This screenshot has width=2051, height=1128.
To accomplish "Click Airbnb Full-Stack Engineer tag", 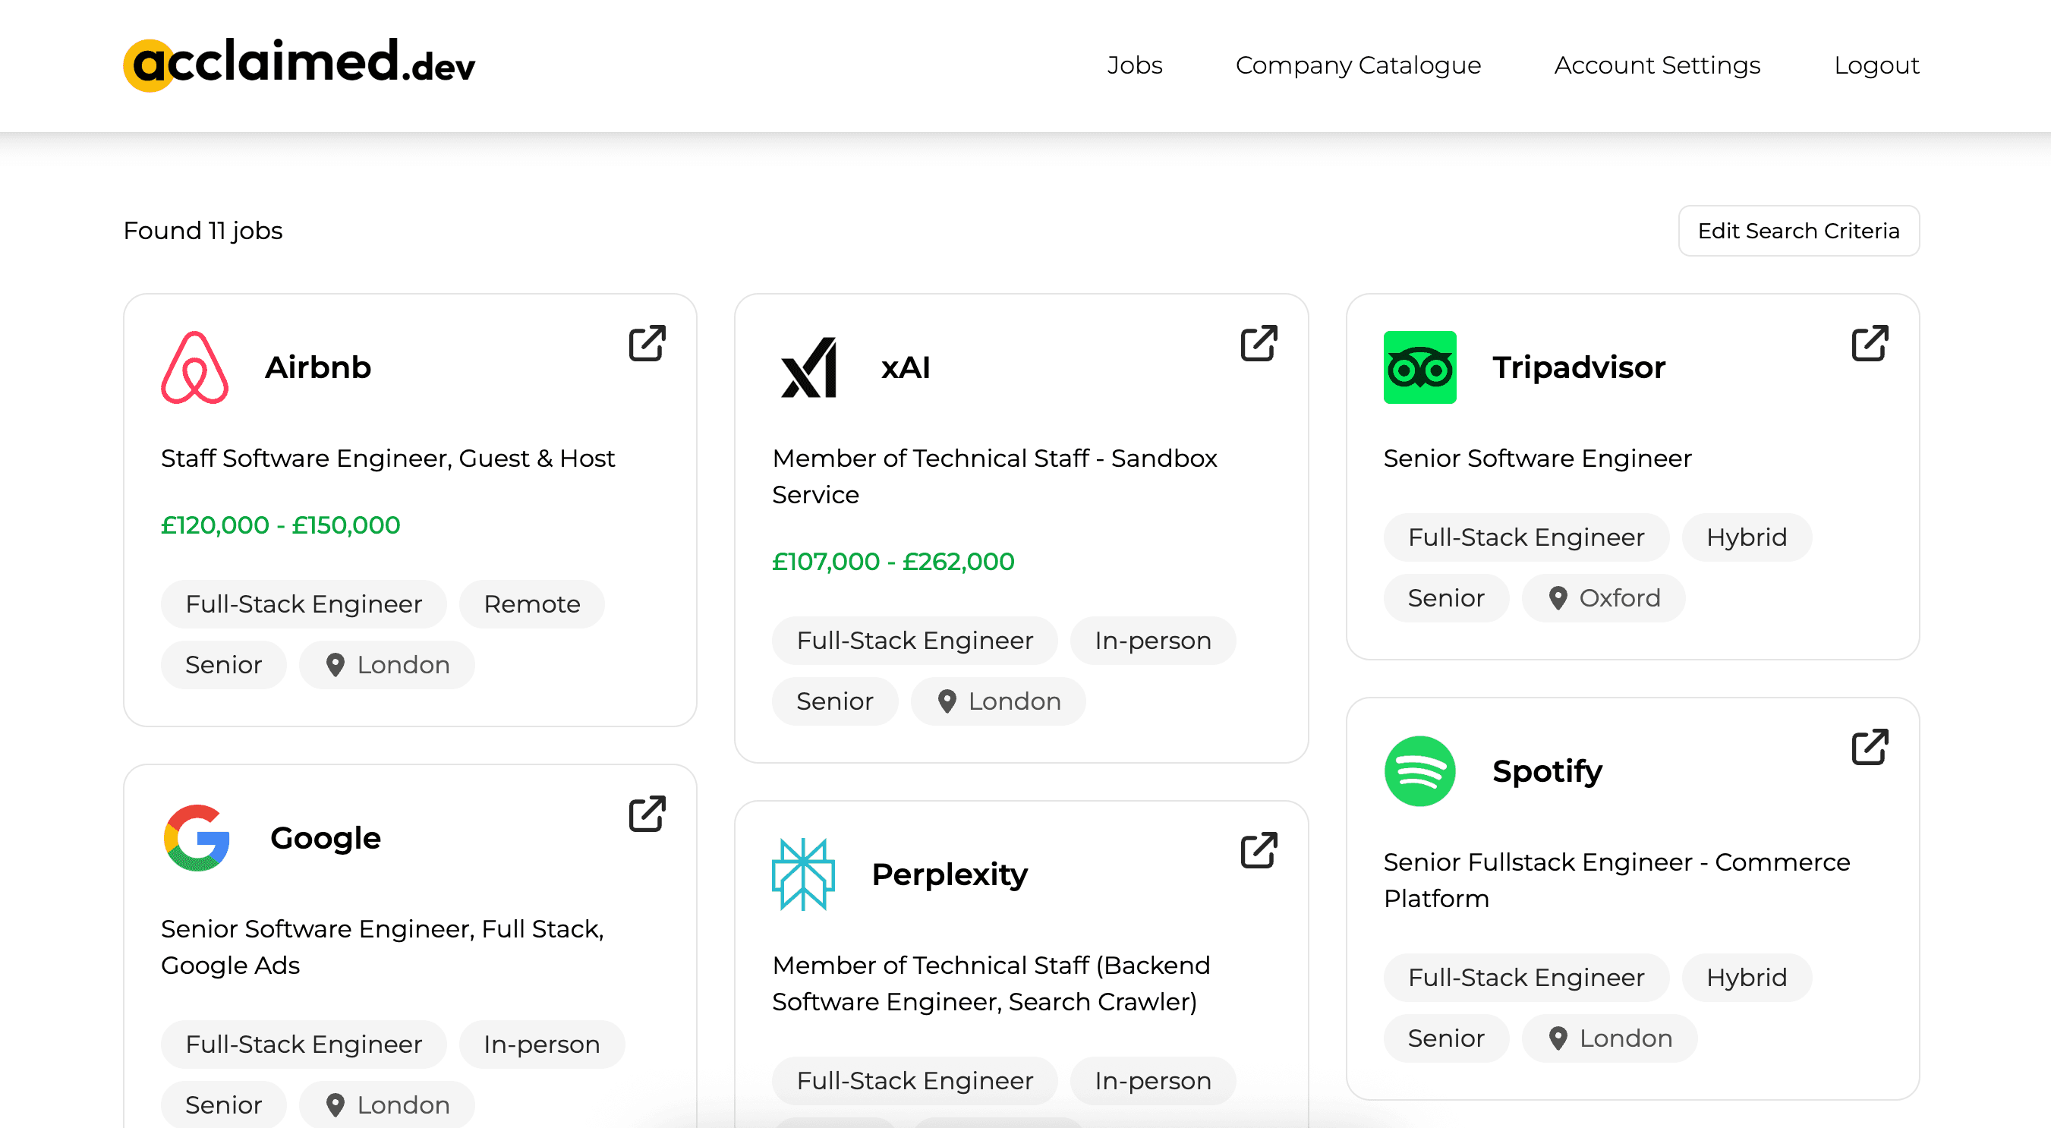I will (x=304, y=604).
